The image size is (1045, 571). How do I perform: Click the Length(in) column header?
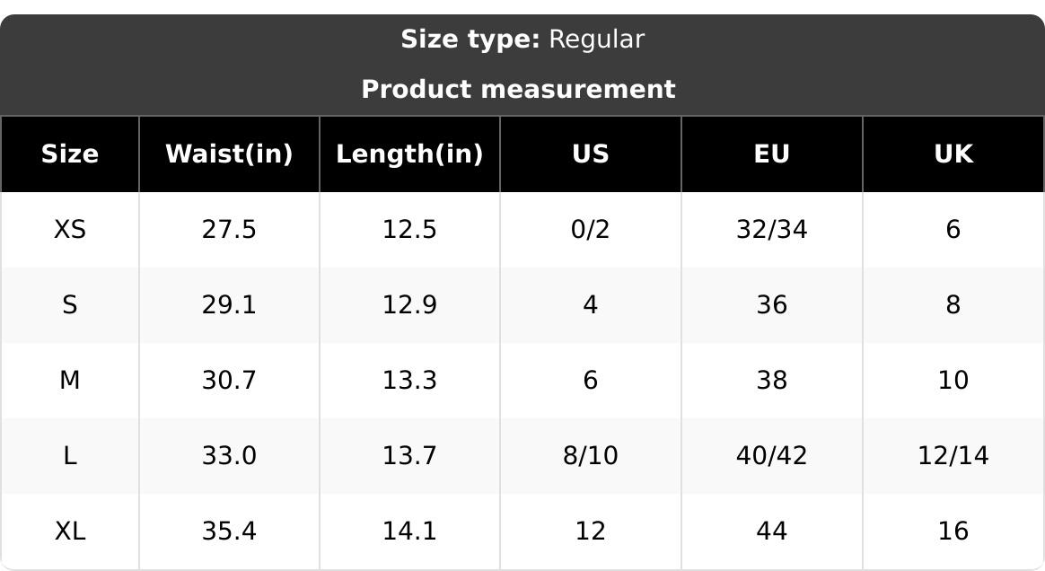pyautogui.click(x=410, y=154)
